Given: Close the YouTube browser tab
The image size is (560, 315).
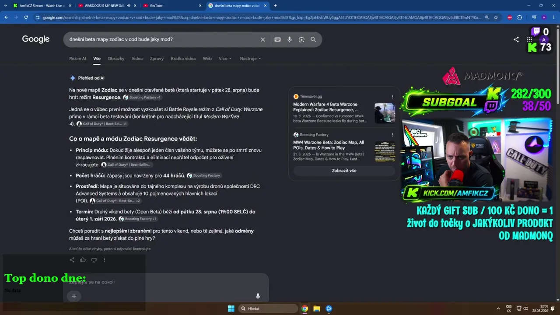Looking at the screenshot, I should click(x=200, y=6).
